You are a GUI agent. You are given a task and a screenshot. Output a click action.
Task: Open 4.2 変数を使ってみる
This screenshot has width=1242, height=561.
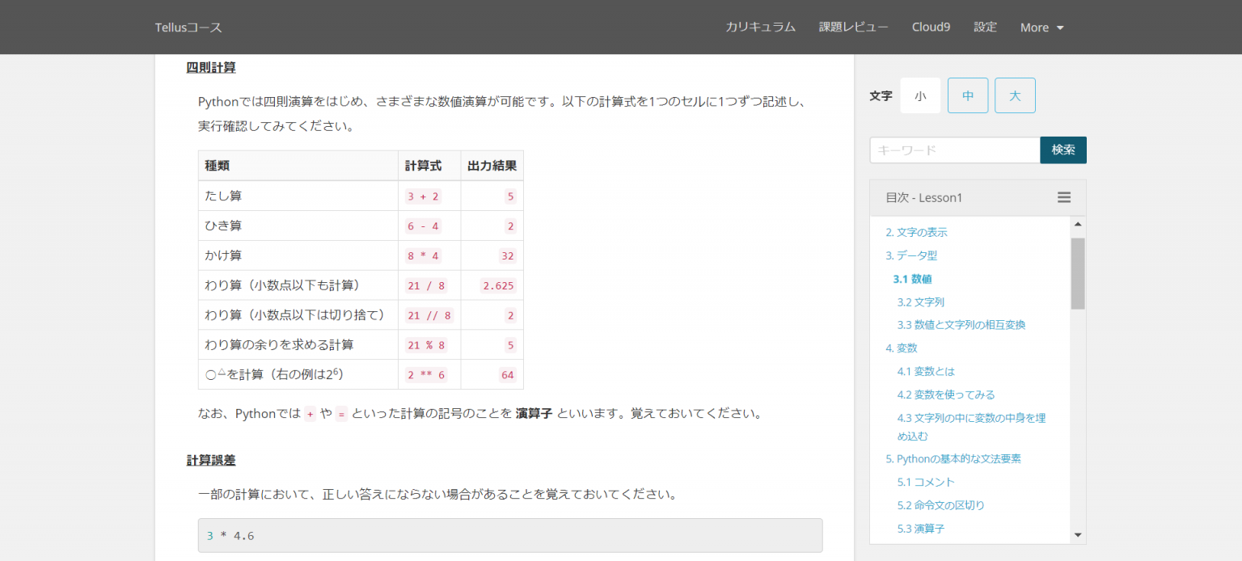click(946, 395)
